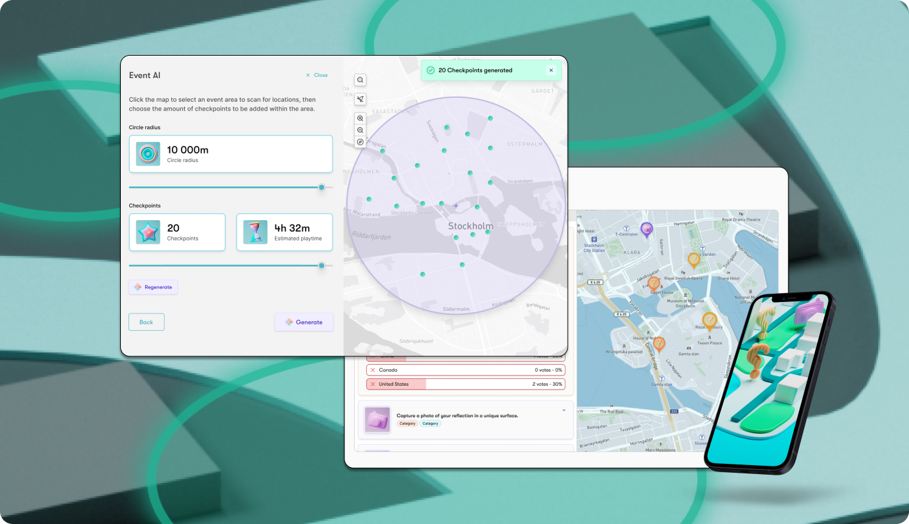Click the crosshair at the circle center
This screenshot has width=909, height=524.
(x=456, y=206)
